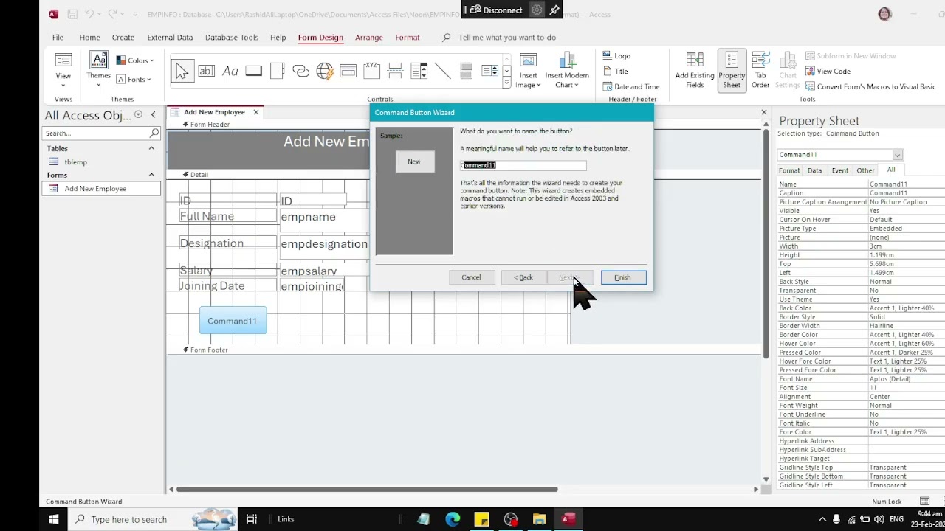Expand the Colors dropdown
Screen dimensions: 945x531
pyautogui.click(x=135, y=60)
